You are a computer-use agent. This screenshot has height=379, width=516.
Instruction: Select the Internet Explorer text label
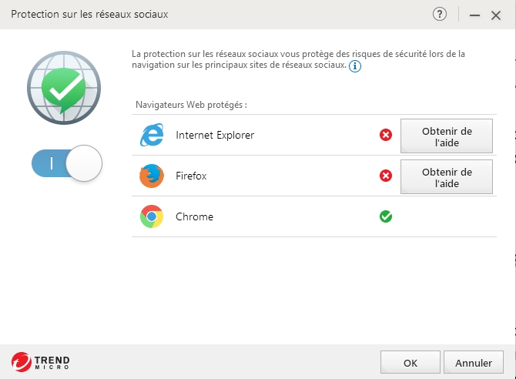coord(215,135)
